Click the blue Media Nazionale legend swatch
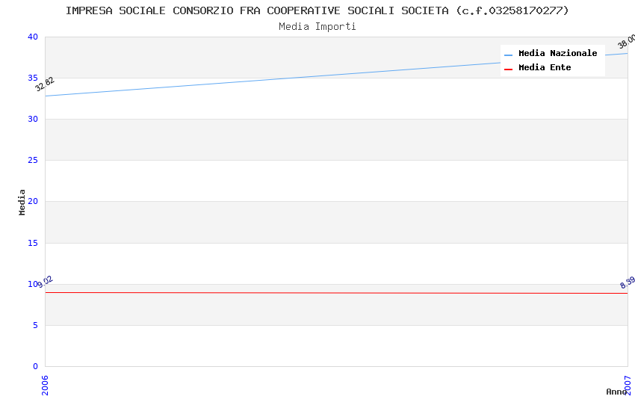Image resolution: width=635 pixels, height=411 pixels. click(508, 55)
